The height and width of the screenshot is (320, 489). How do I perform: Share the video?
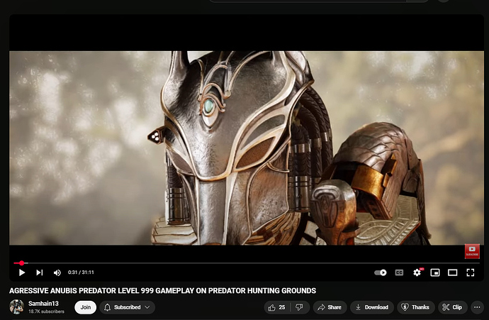[x=330, y=307]
